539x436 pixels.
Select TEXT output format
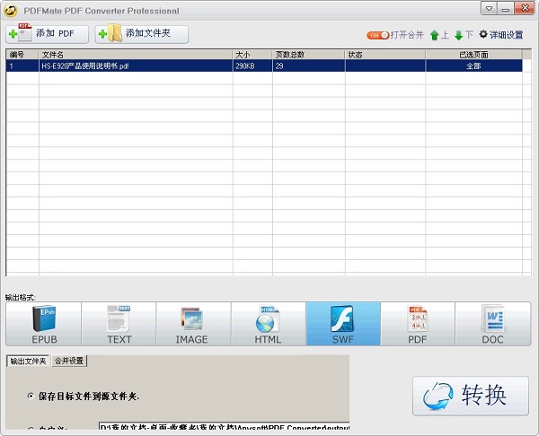click(x=119, y=324)
